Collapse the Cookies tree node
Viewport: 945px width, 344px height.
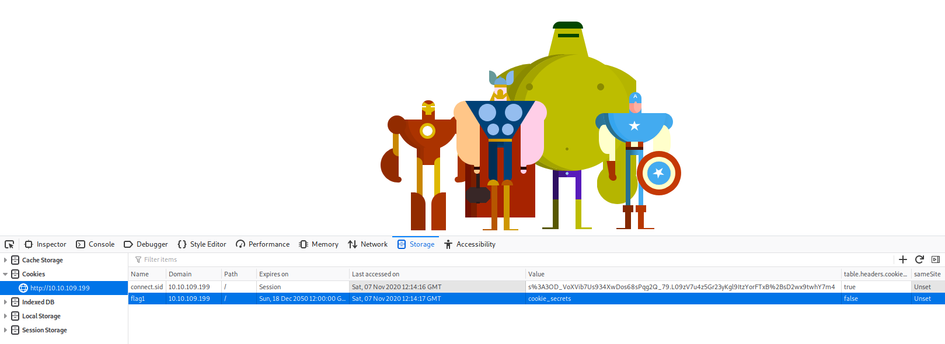(5, 274)
